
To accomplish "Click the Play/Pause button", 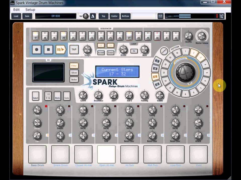I will [61, 49].
